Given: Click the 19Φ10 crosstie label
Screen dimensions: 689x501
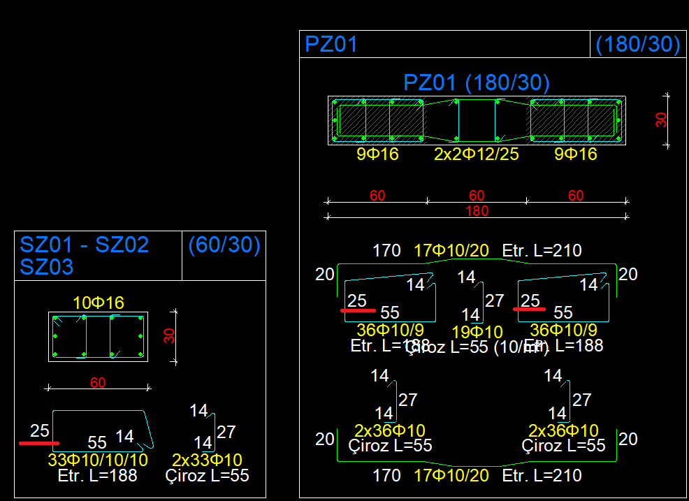Looking at the screenshot, I should pyautogui.click(x=477, y=332).
